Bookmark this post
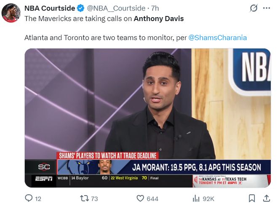The height and width of the screenshot is (207, 278). click(252, 199)
